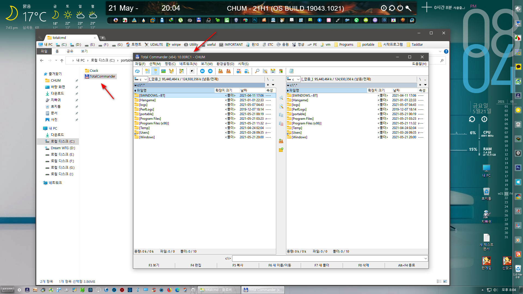Expand the Explorer ribbon chevron

(440, 51)
